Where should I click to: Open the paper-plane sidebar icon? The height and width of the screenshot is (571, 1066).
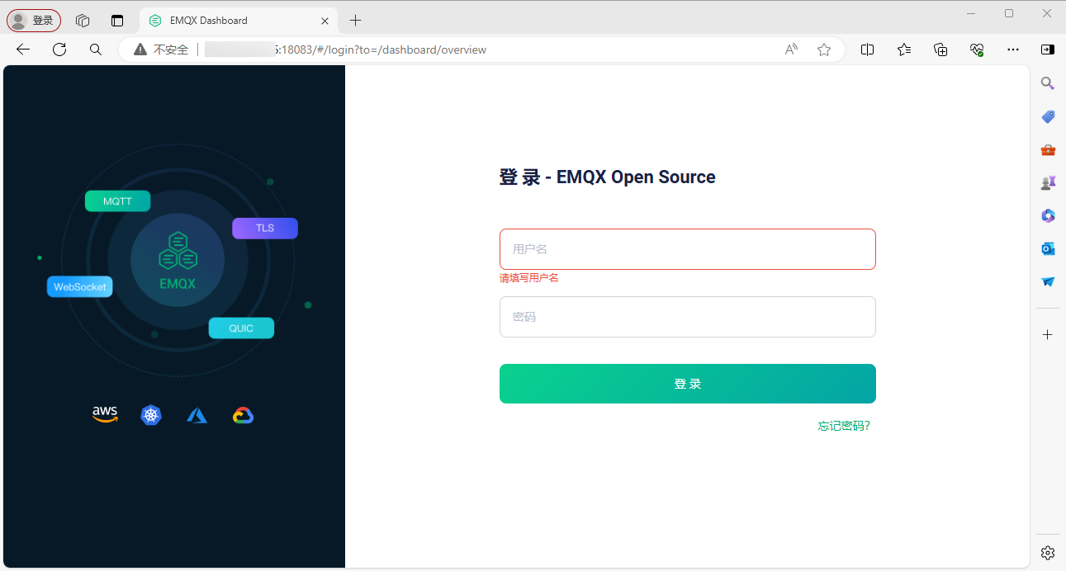pos(1048,281)
